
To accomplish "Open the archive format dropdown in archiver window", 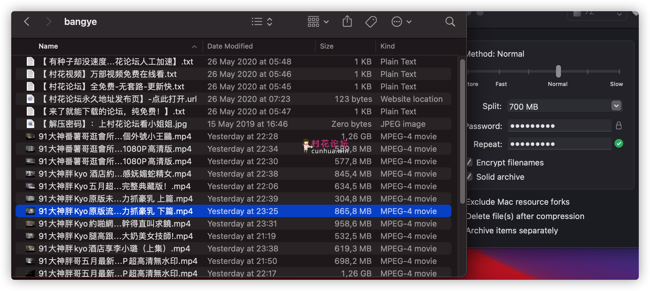I will coord(597,14).
